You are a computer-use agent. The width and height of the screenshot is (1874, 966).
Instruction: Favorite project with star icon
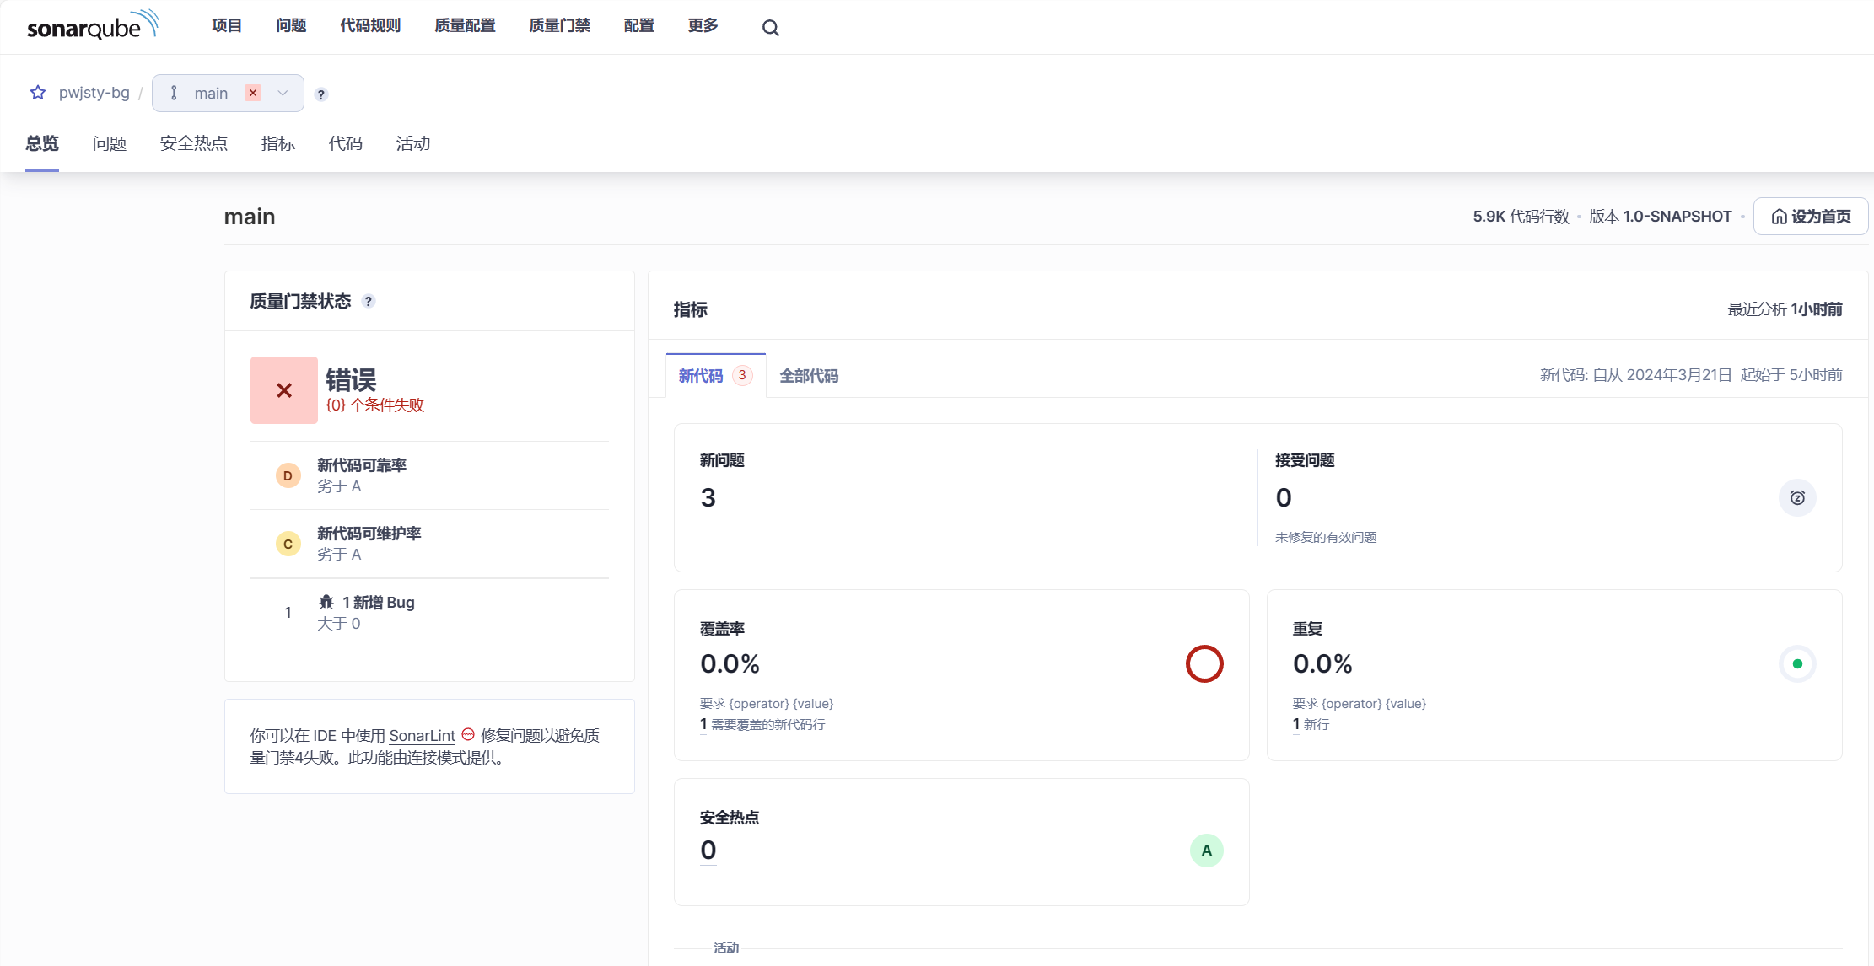pyautogui.click(x=38, y=93)
